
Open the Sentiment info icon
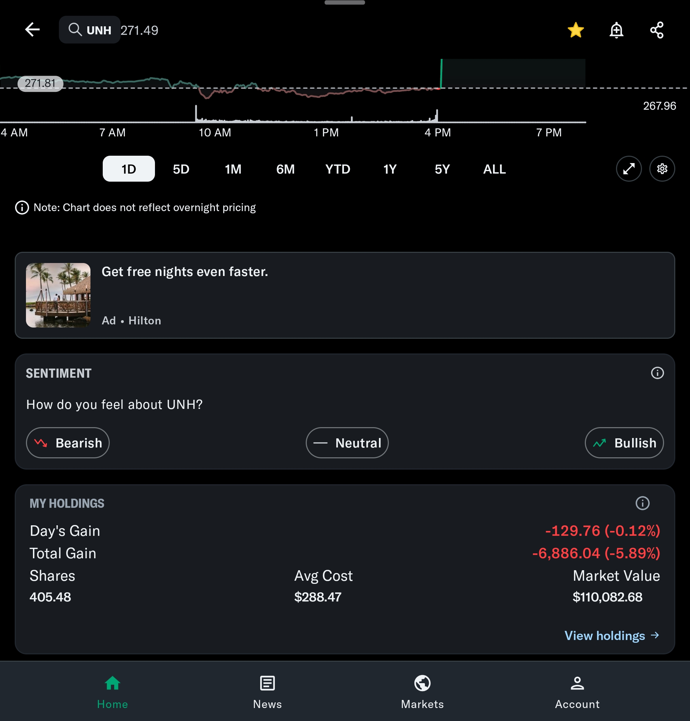click(657, 373)
